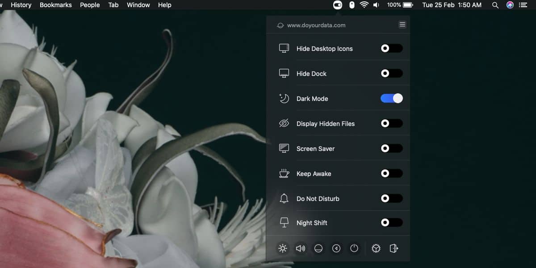The width and height of the screenshot is (536, 268).
Task: Open the Window menu
Action: click(138, 5)
